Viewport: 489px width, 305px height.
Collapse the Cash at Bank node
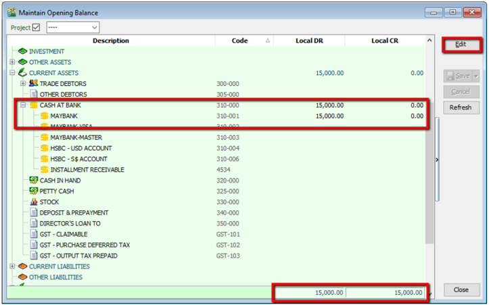click(x=23, y=105)
